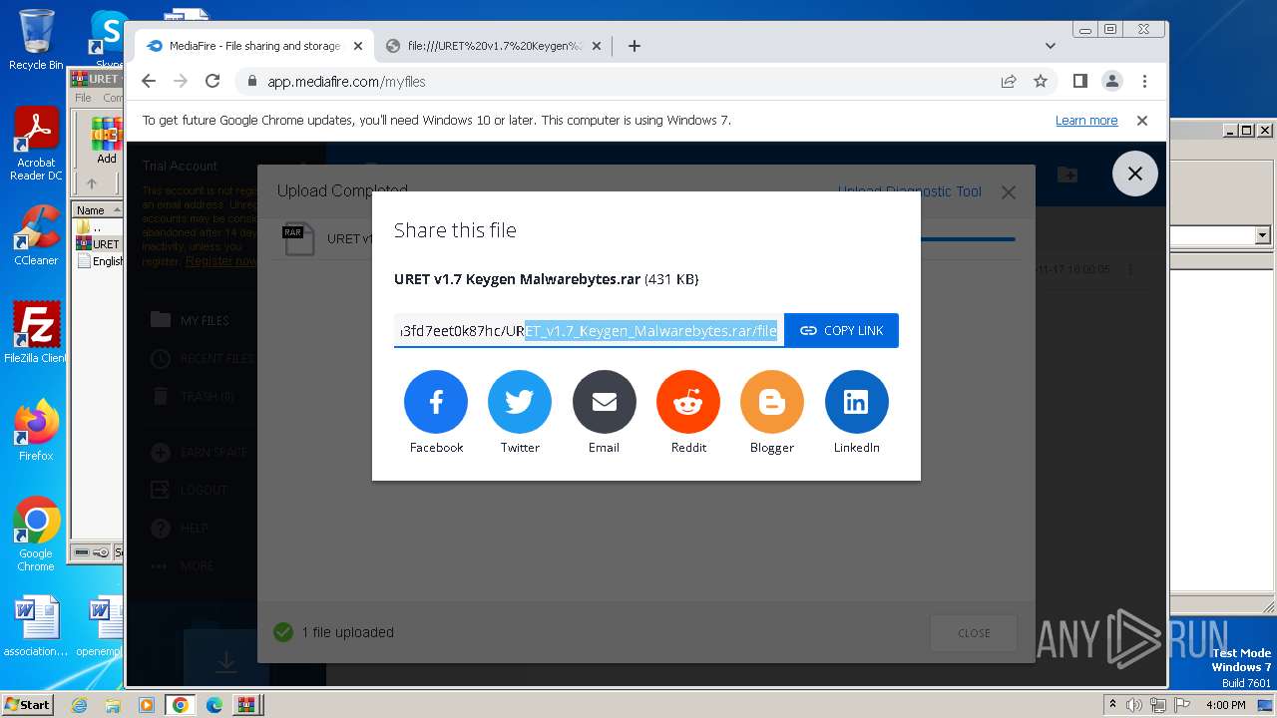The image size is (1277, 718).
Task: Click the address bar URL
Action: tap(346, 82)
